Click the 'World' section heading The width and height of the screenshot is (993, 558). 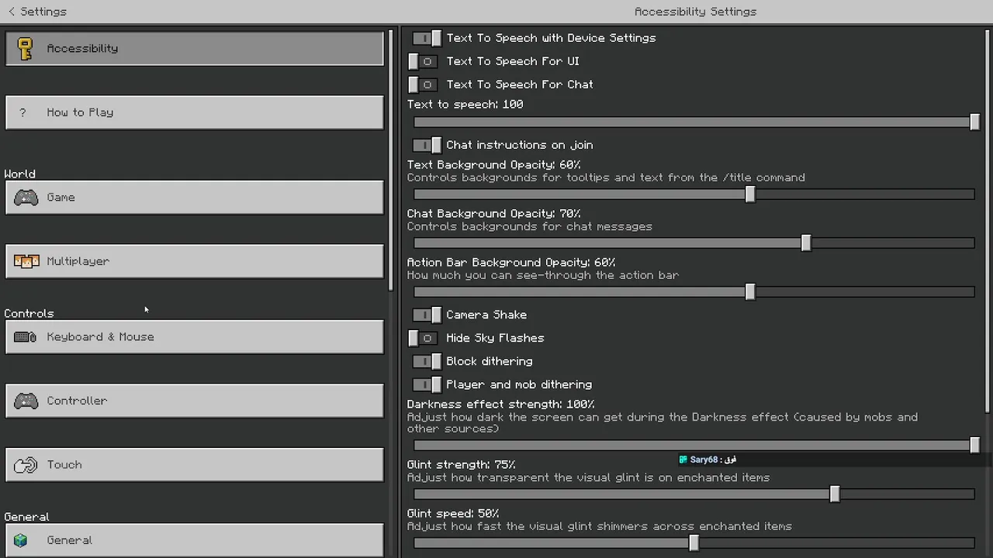coord(19,174)
